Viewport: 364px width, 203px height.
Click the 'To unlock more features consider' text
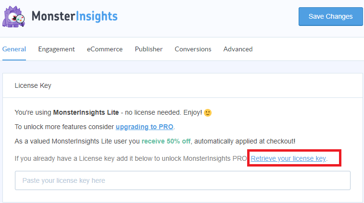point(64,127)
